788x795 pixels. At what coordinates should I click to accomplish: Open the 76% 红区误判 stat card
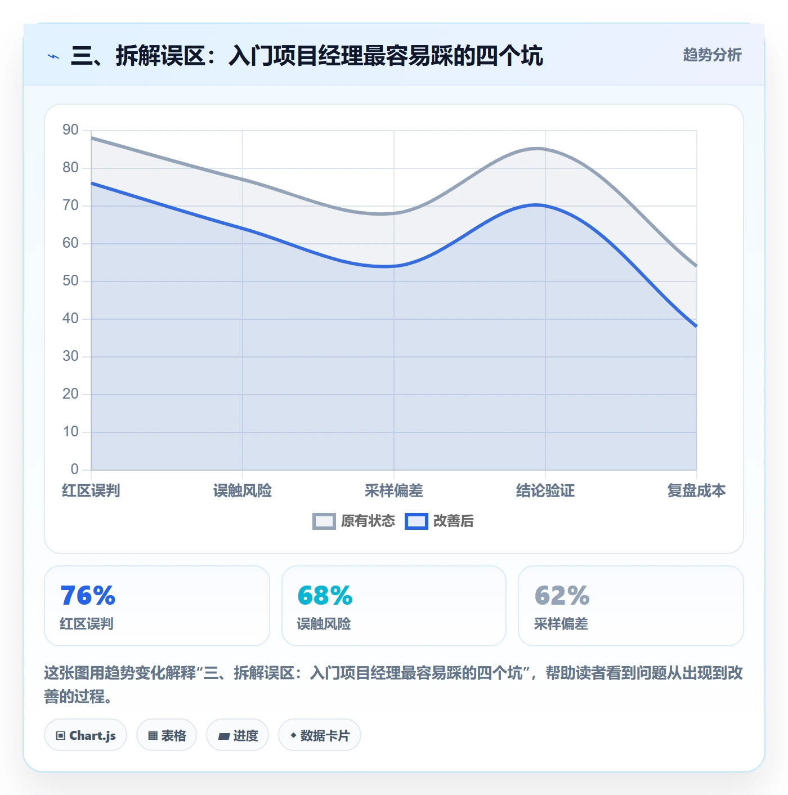point(157,606)
